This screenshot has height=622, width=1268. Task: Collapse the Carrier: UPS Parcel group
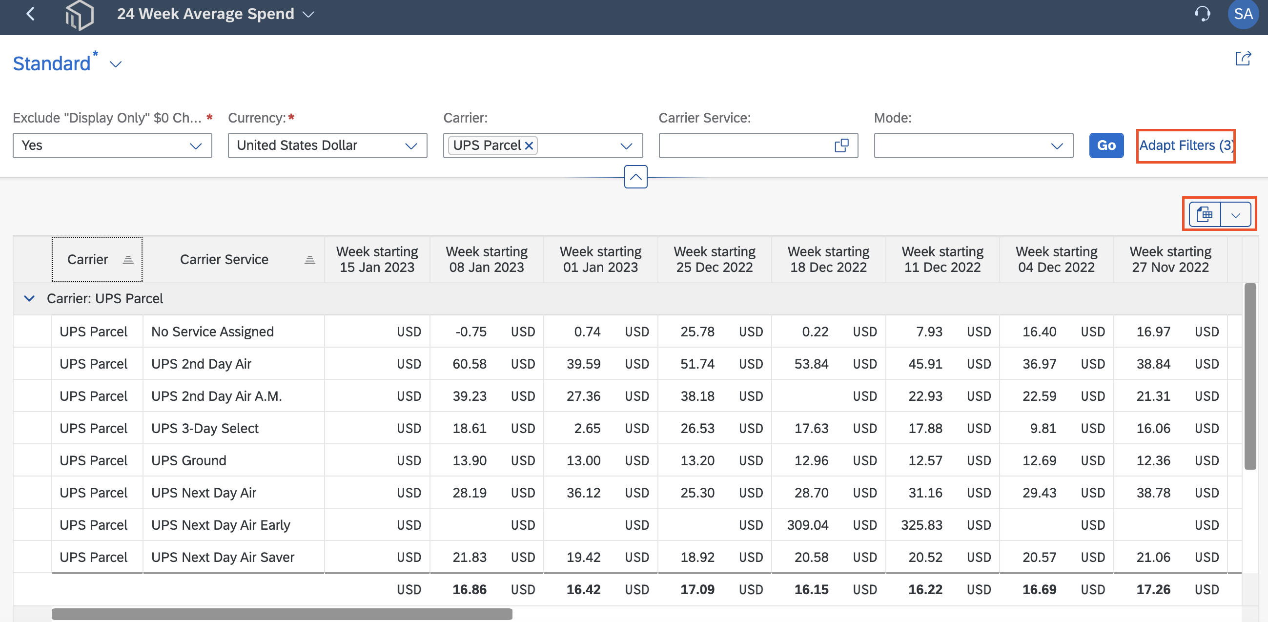click(30, 298)
